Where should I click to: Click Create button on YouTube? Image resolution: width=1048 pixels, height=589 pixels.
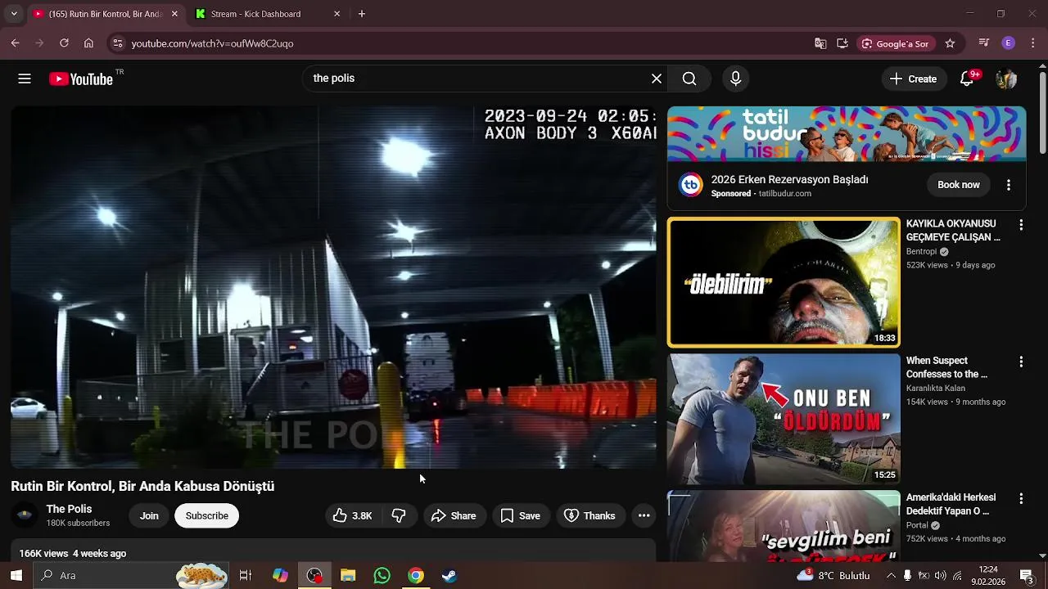[x=913, y=79]
